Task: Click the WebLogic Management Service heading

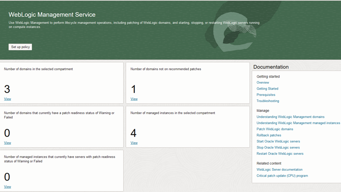Action: (52, 15)
